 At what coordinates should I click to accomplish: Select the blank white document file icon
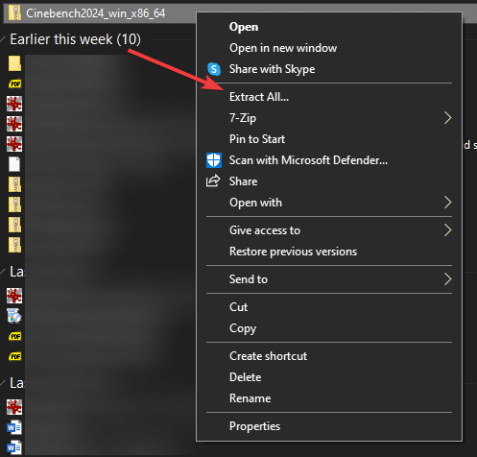pos(14,164)
